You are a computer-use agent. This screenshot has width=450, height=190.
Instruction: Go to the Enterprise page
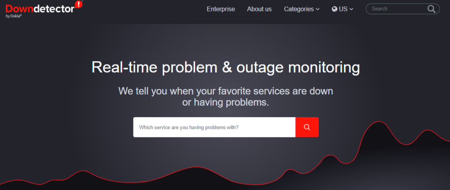coord(221,9)
